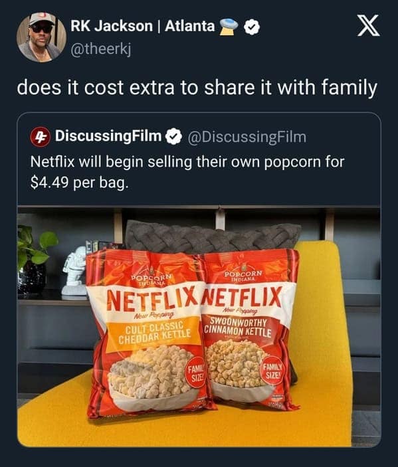
Task: Click the 'does it cost extra' tweet text
Action: 197,88
